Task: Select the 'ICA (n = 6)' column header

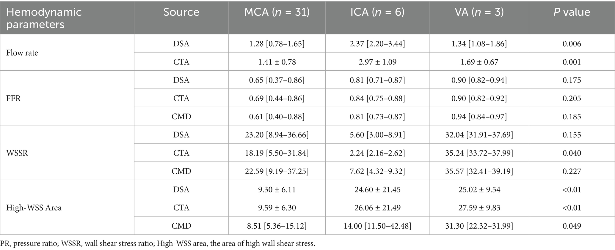Action: click(x=377, y=12)
